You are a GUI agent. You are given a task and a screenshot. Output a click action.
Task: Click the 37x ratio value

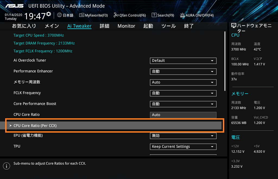tap(234, 79)
